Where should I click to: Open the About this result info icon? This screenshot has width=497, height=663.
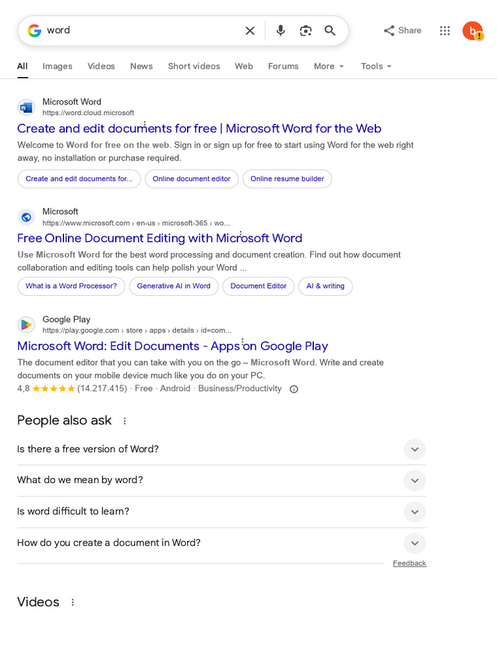(294, 389)
